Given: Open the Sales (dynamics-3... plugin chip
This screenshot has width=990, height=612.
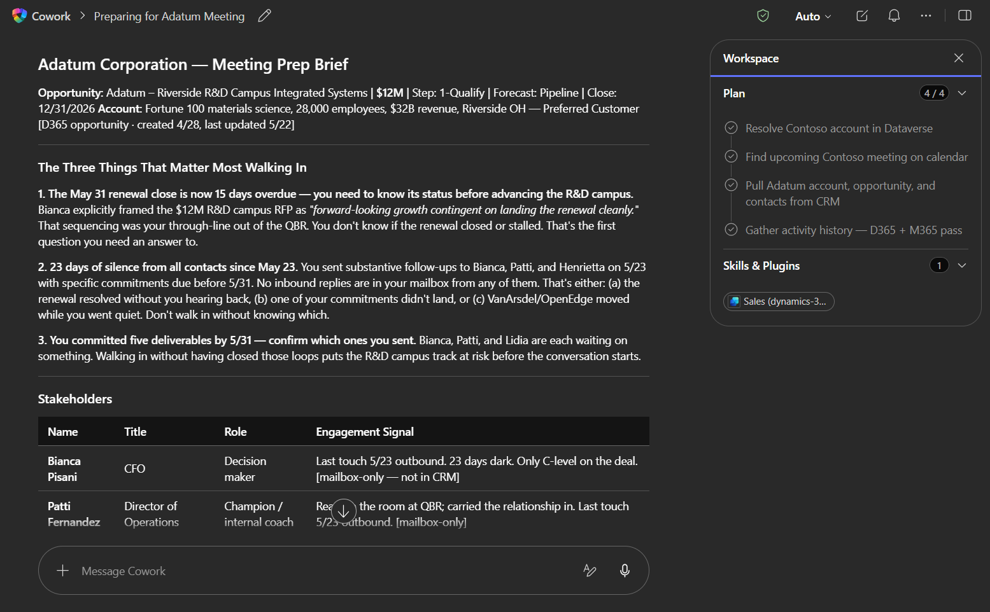Looking at the screenshot, I should tap(779, 302).
